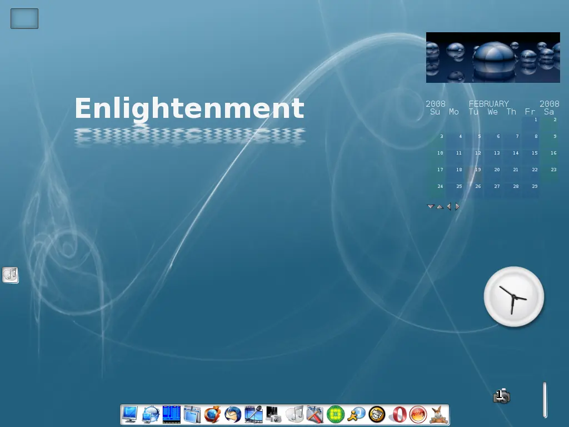
Task: Click the camera screenshot gadget with number 1
Action: (x=502, y=395)
